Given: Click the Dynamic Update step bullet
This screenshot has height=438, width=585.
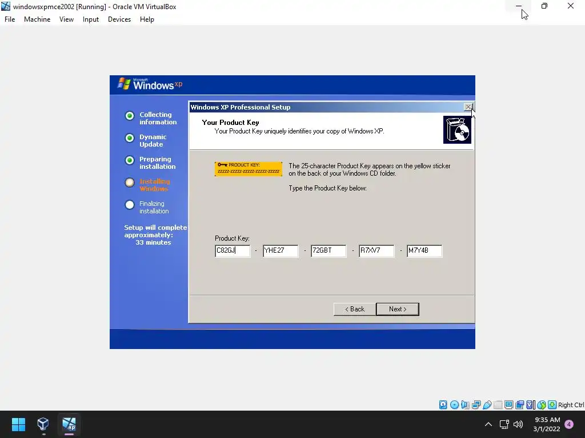Looking at the screenshot, I should 130,138.
